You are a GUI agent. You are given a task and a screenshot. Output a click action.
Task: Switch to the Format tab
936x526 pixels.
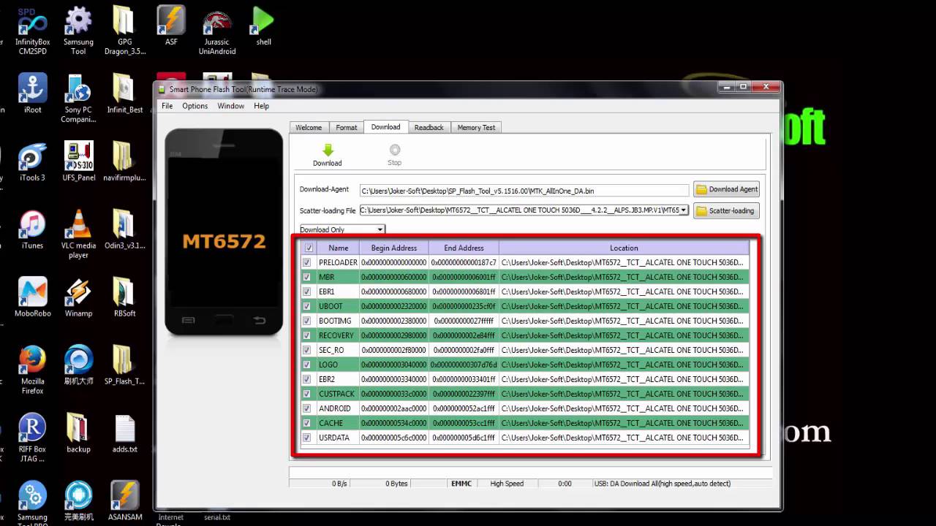(347, 127)
